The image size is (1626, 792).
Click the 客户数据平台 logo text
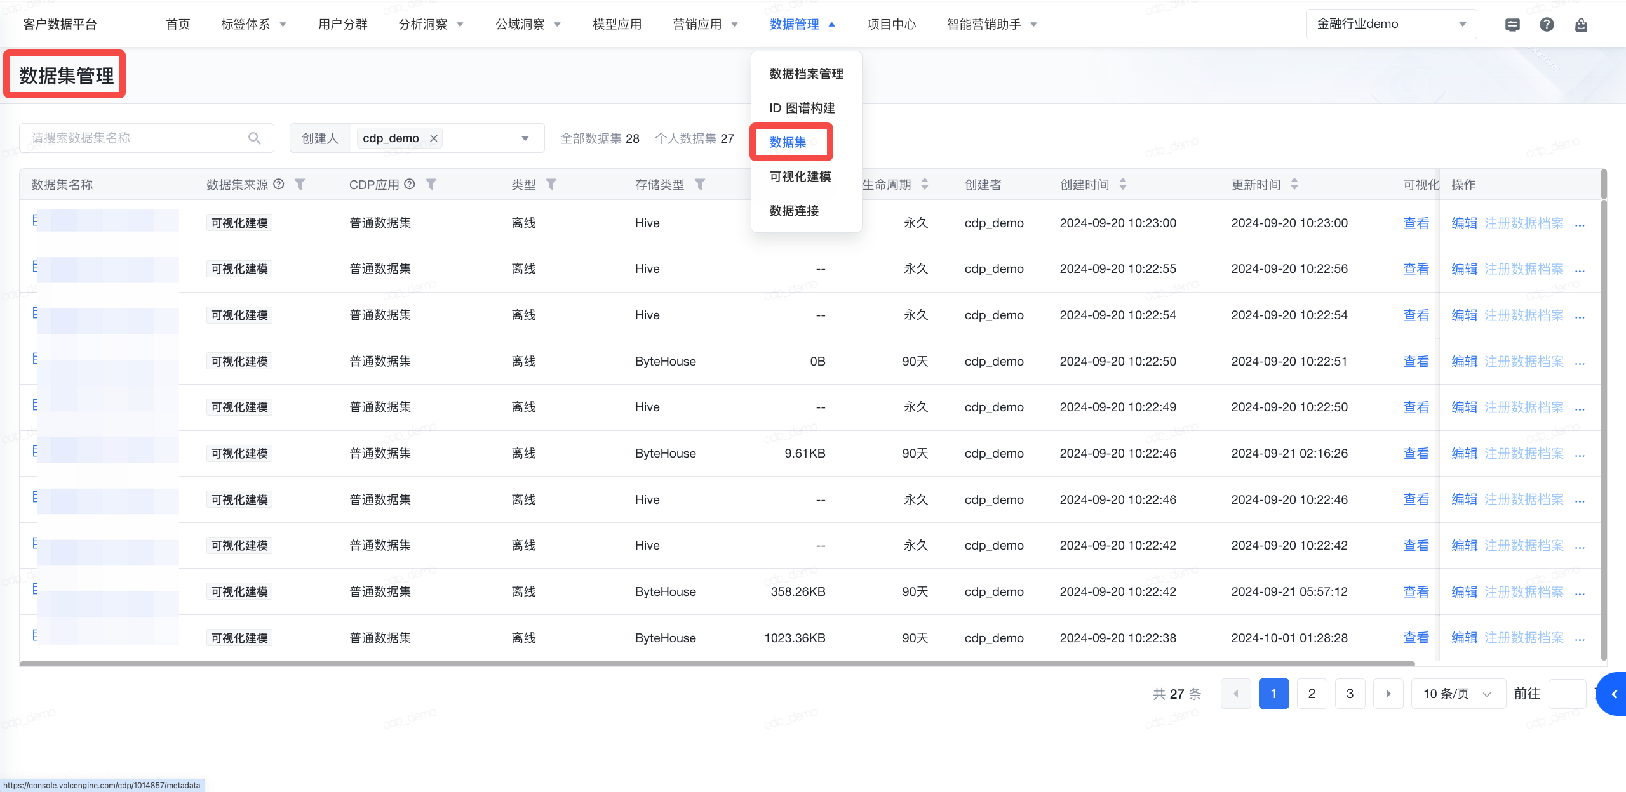tap(60, 25)
